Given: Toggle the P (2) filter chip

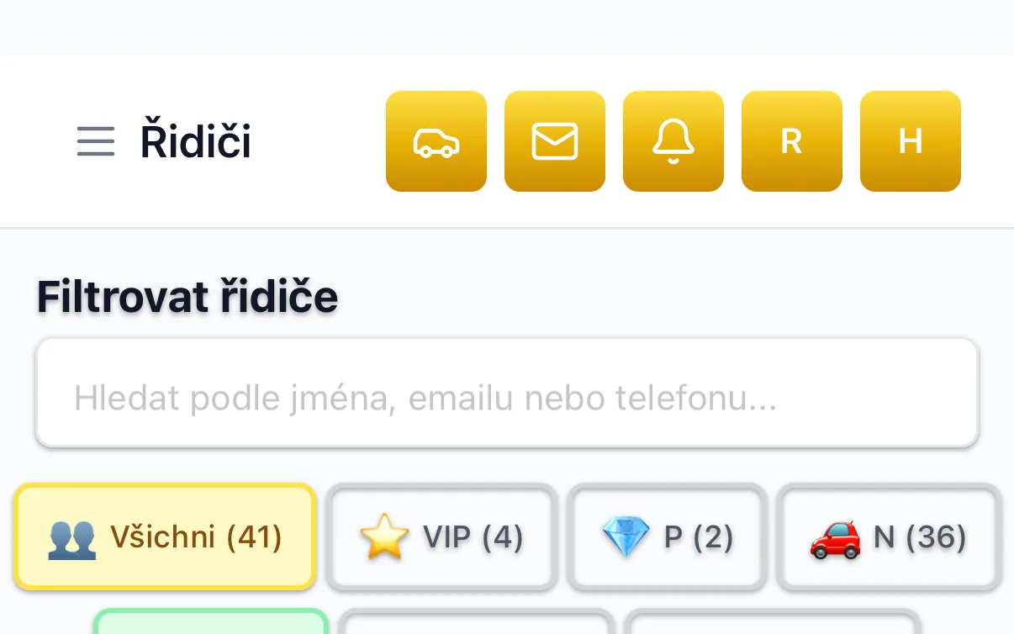Looking at the screenshot, I should (668, 536).
